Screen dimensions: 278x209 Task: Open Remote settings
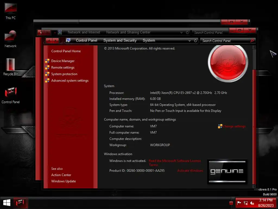(x=63, y=67)
